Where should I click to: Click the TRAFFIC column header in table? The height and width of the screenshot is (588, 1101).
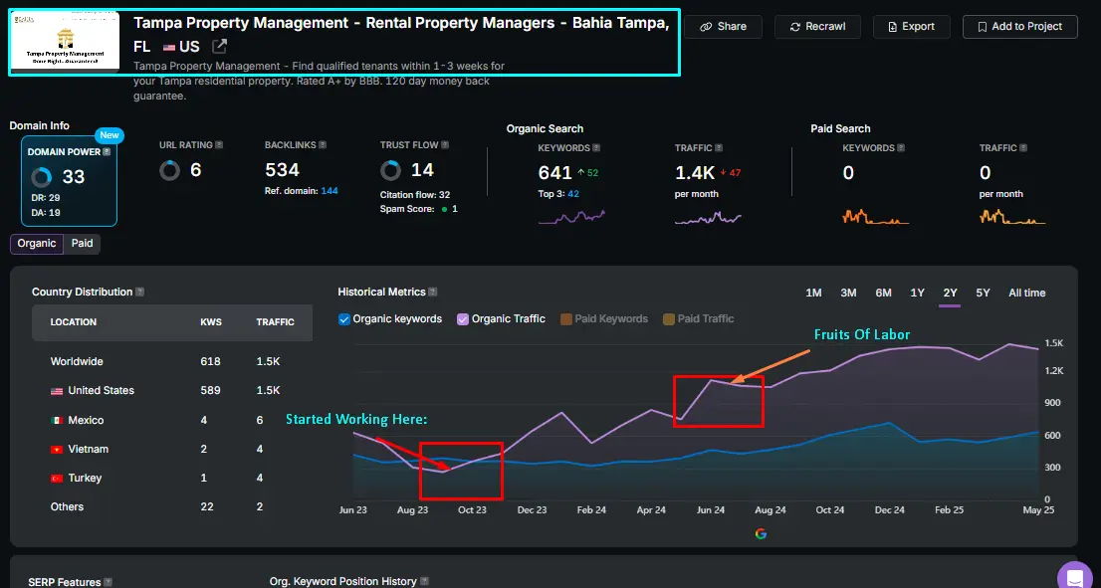[275, 322]
